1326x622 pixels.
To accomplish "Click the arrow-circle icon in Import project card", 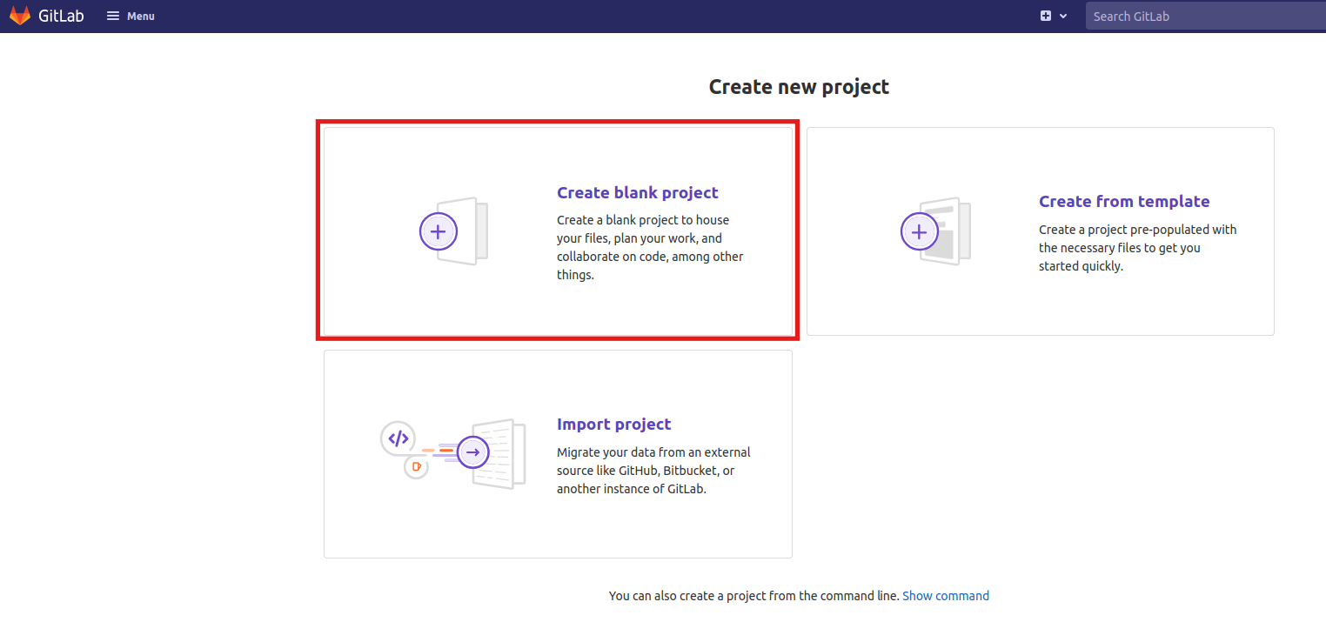I will coord(472,452).
